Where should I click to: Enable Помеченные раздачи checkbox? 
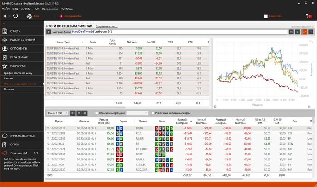click(x=96, y=113)
